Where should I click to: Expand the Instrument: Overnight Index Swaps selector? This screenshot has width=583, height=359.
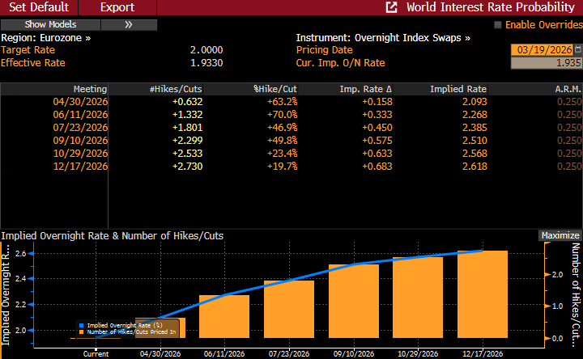(383, 37)
